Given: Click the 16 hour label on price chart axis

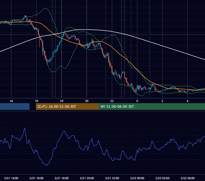Looking at the screenshot, I should pyautogui.click(x=36, y=101).
